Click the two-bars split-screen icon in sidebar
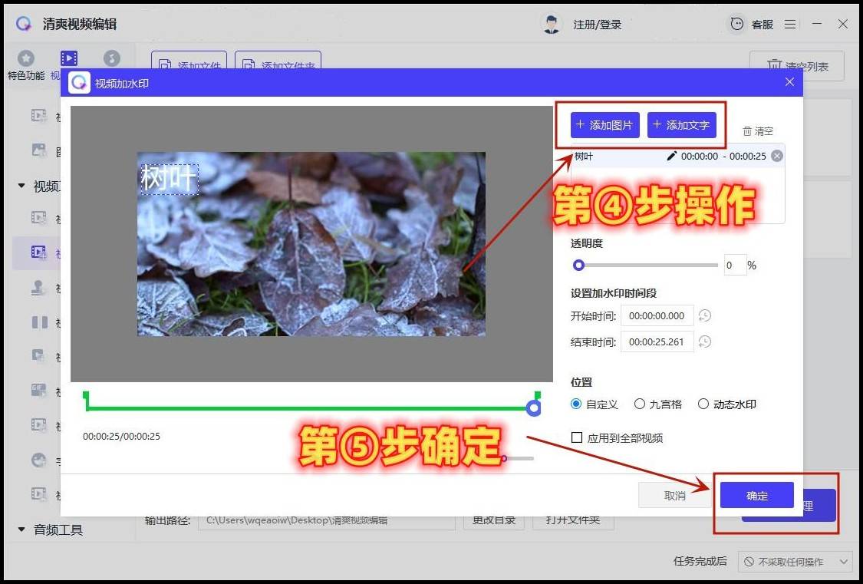Screen dimensions: 863x584 pos(39,322)
